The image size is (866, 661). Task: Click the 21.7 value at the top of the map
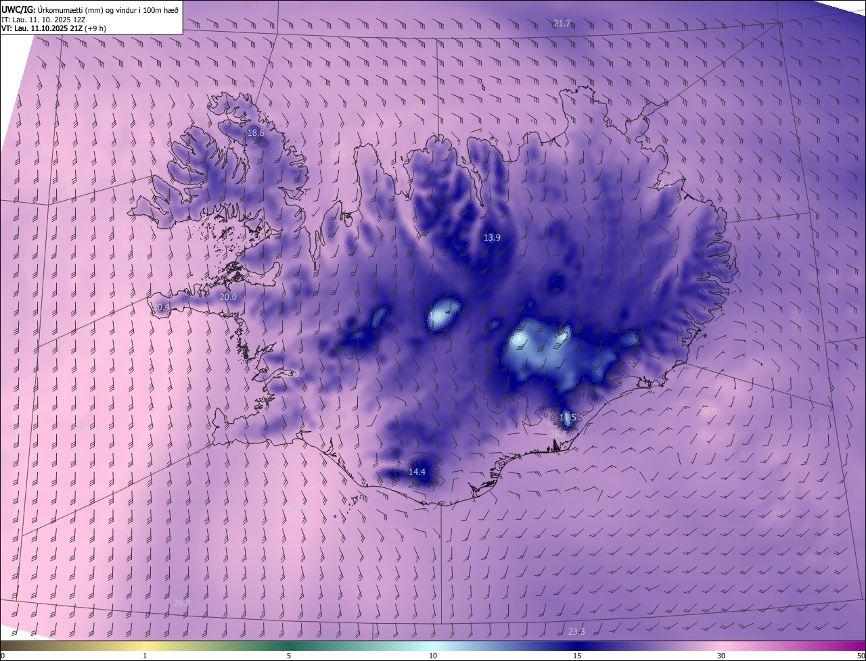[x=562, y=23]
